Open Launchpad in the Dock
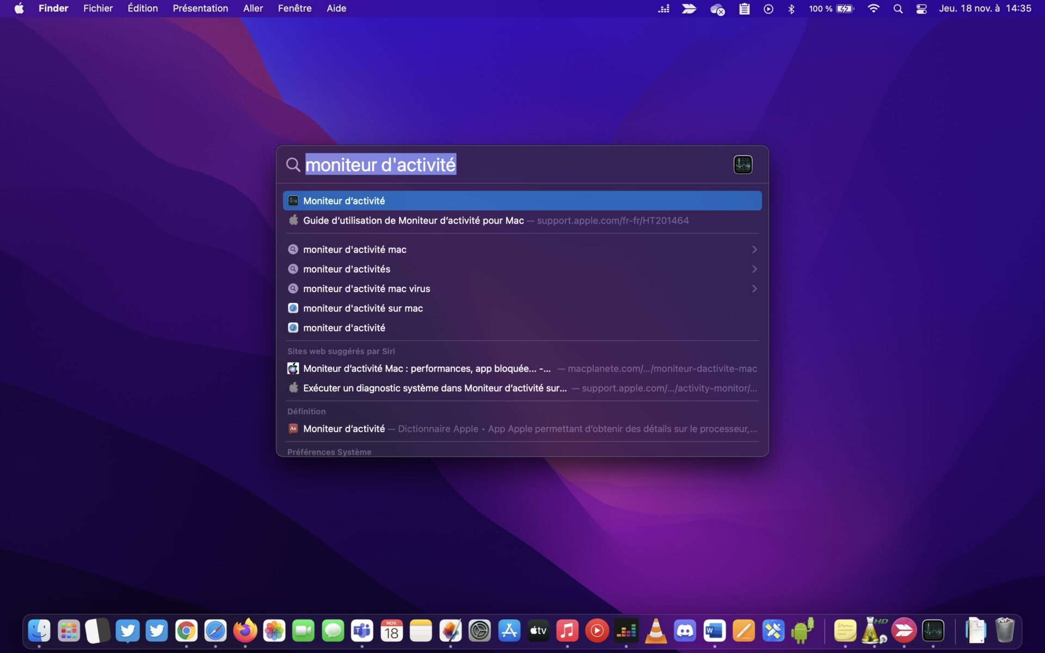The height and width of the screenshot is (653, 1045). pos(69,631)
